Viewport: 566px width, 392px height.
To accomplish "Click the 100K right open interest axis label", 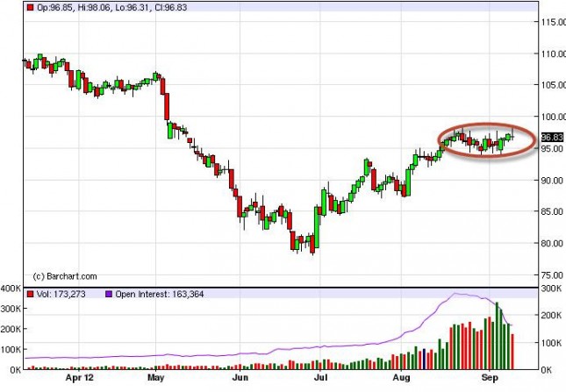I will coord(551,343).
